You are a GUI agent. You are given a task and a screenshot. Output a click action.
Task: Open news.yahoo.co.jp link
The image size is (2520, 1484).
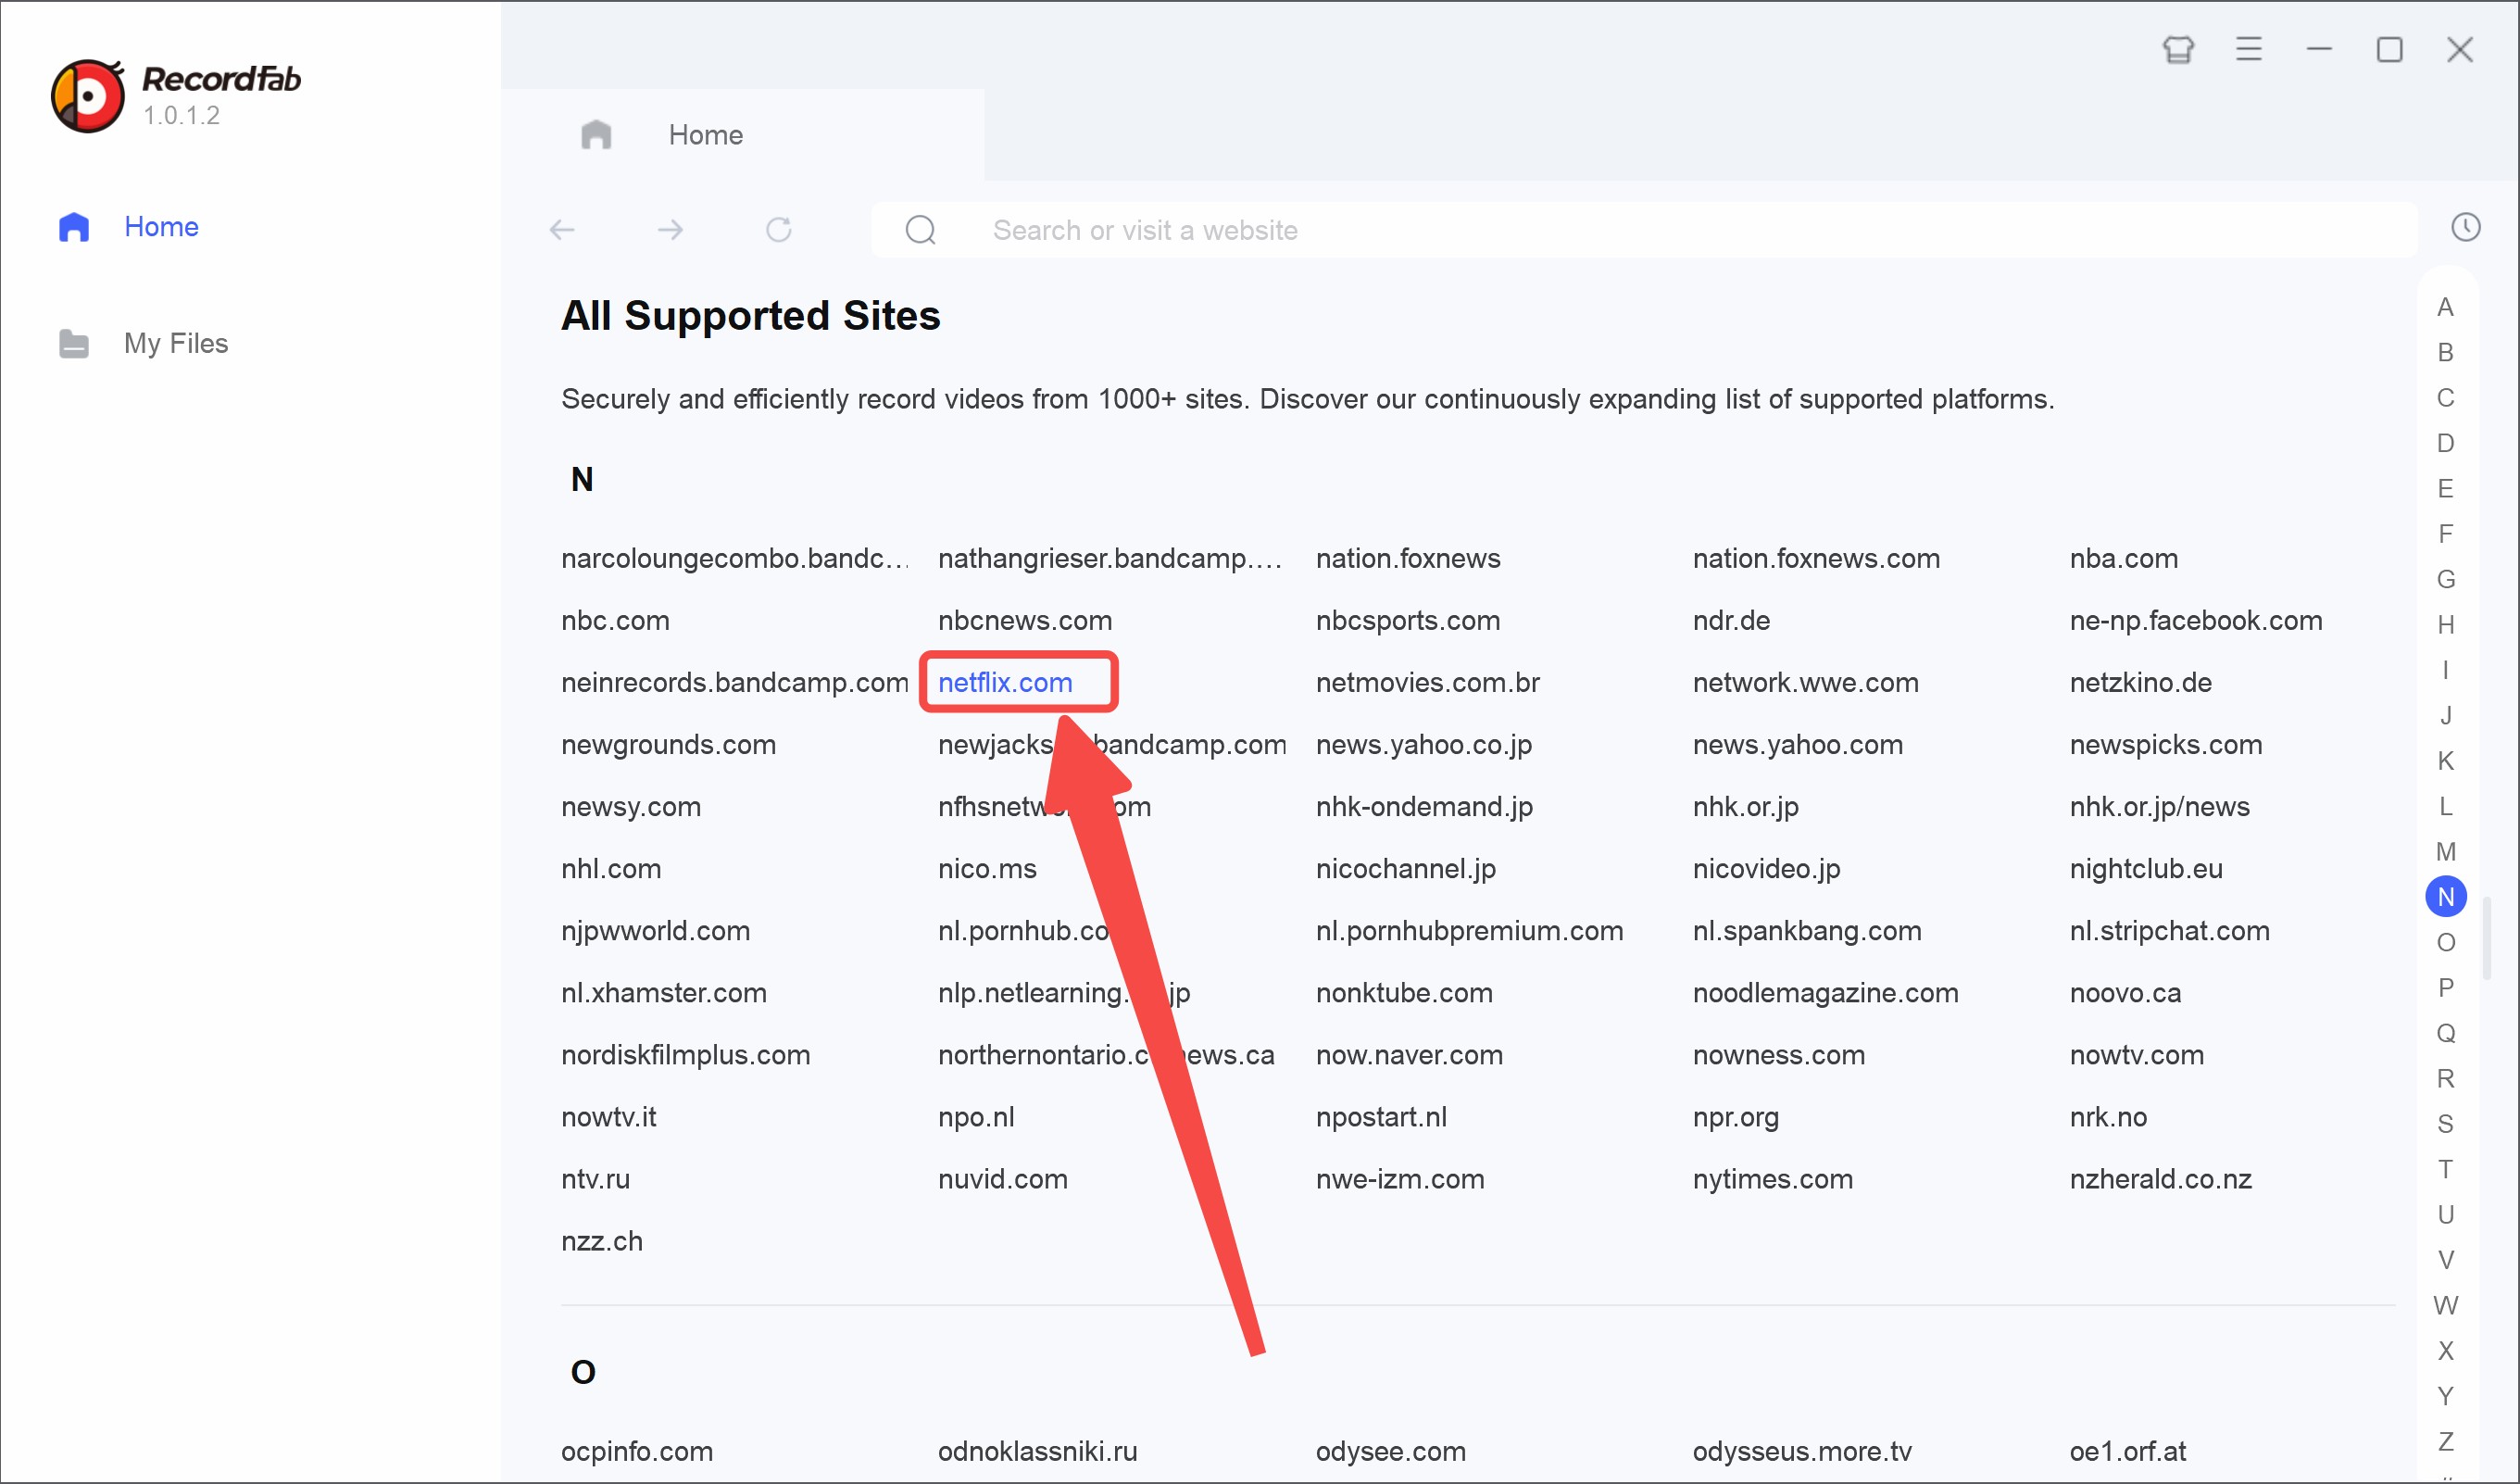1424,744
